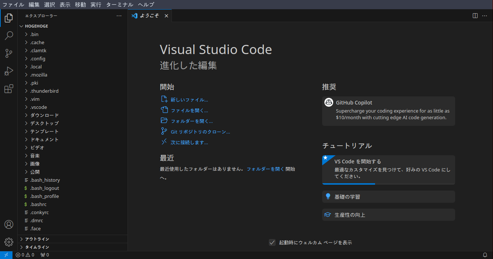Click the graduation cap icon beside 生産性の向上
493x259 pixels.
(x=328, y=215)
